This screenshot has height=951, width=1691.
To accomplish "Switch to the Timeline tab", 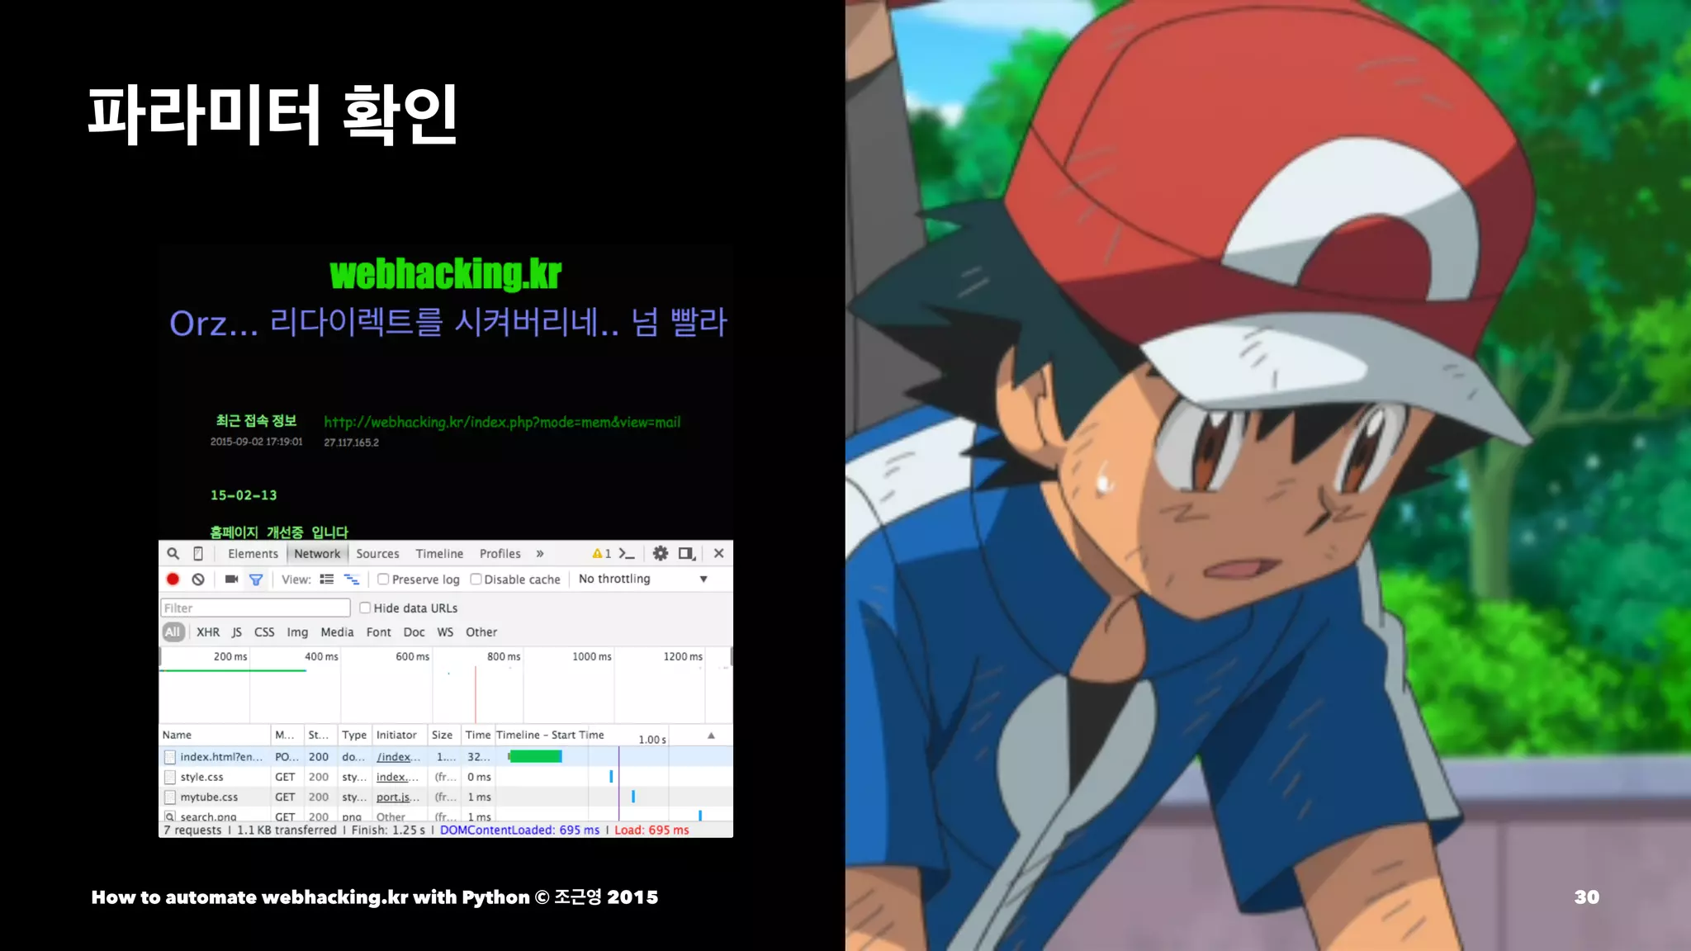I will point(439,554).
